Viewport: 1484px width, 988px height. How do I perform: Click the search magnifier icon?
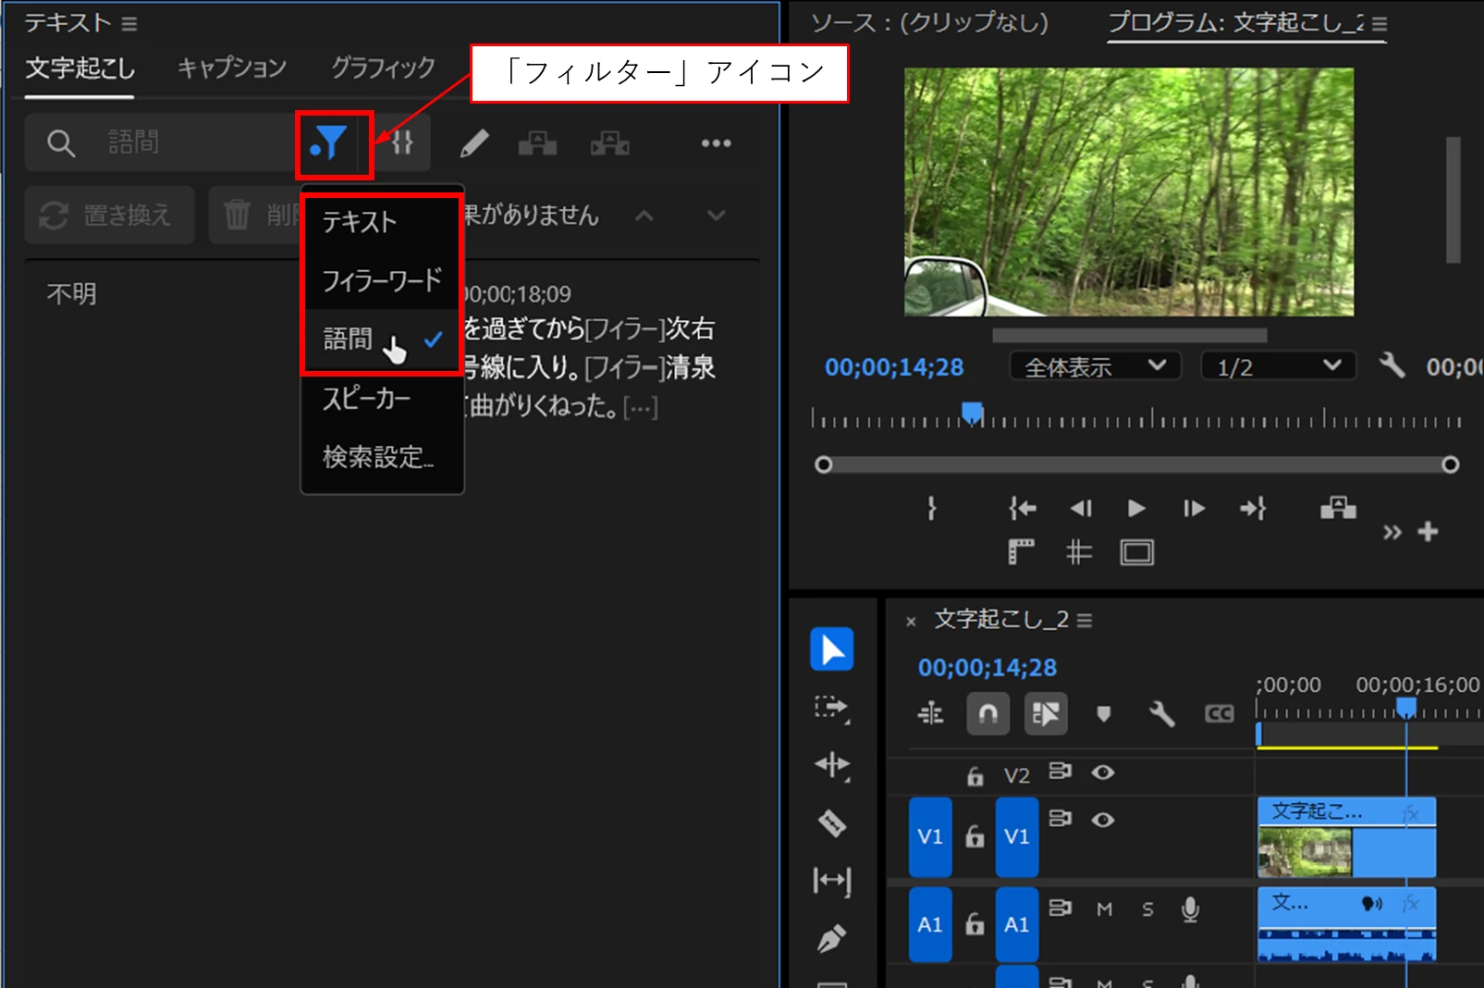coord(61,143)
